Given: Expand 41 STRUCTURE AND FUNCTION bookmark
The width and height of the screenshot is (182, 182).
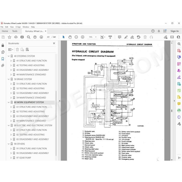Looking at the screenshot, I should coord(11,61).
